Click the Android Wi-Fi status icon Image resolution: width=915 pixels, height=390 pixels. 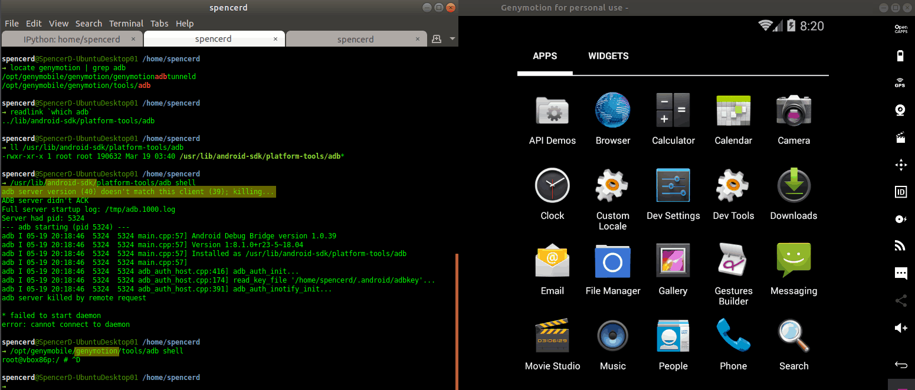(x=766, y=25)
